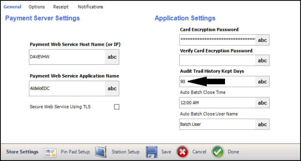Open the Notifications tab

[91, 7]
